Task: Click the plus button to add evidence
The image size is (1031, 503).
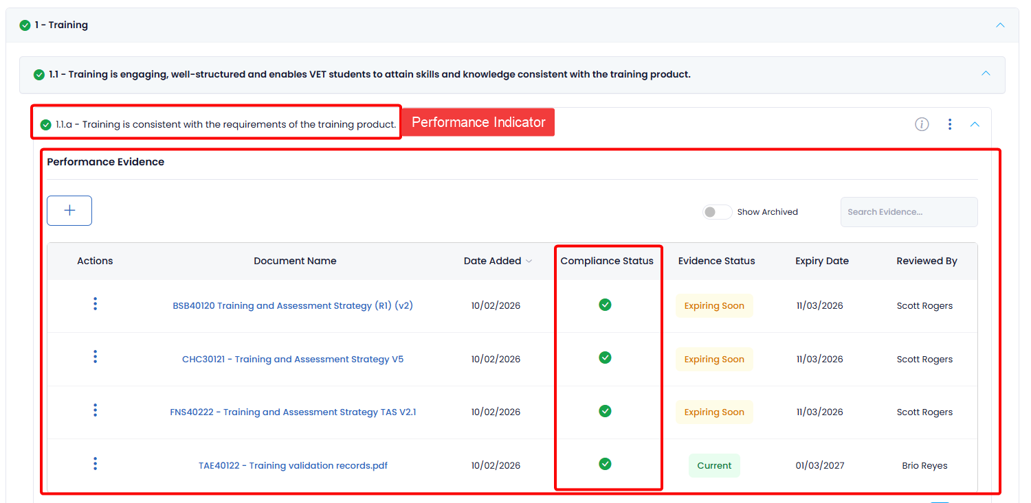Action: point(69,211)
